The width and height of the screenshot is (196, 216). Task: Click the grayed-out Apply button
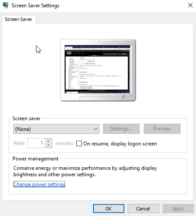(x=178, y=209)
